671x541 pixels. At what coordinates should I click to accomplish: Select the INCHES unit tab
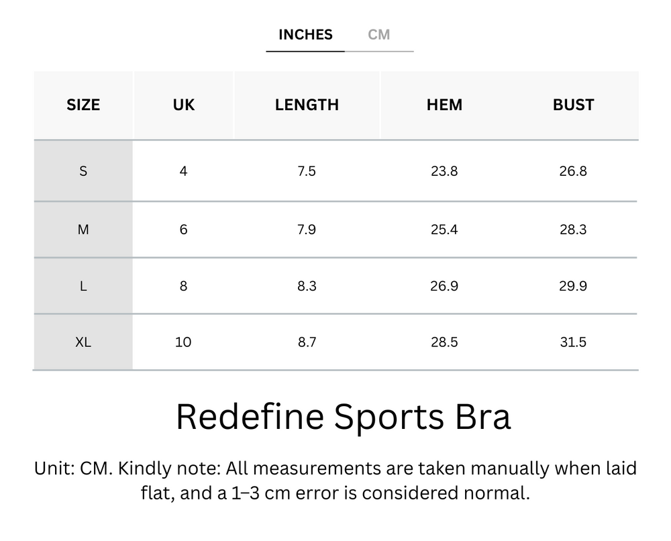click(x=305, y=34)
